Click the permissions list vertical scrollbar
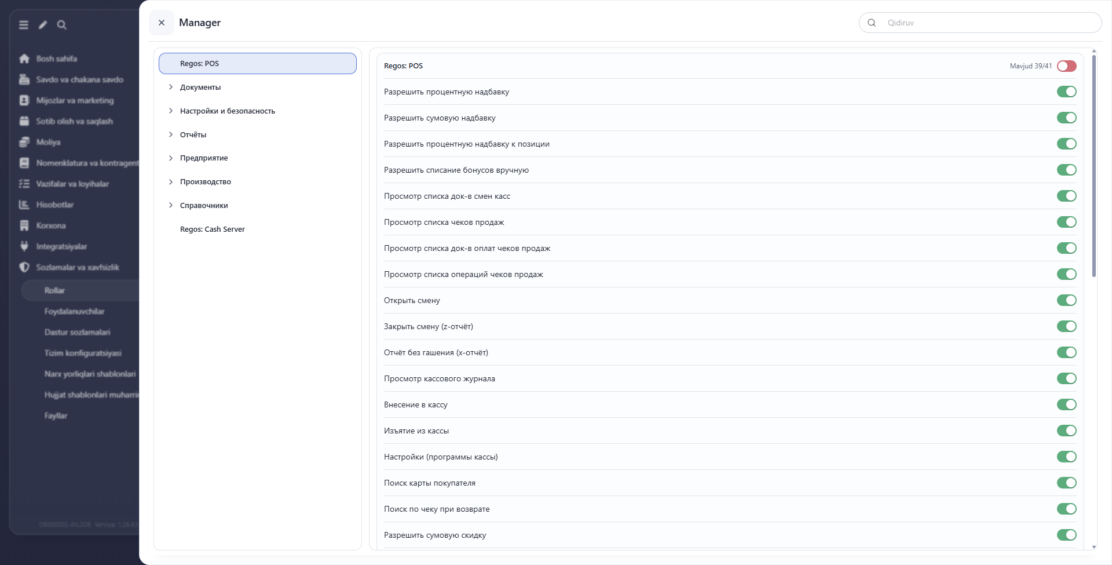 pyautogui.click(x=1094, y=166)
